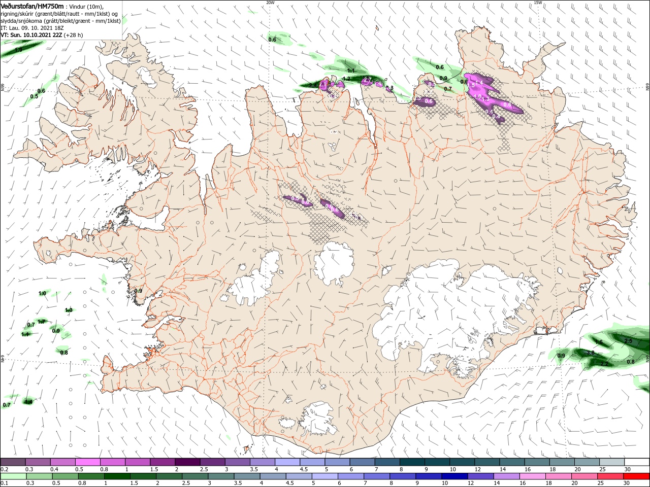
Task: Click the 2.1 snowfall value on north coast
Action: [x=323, y=84]
